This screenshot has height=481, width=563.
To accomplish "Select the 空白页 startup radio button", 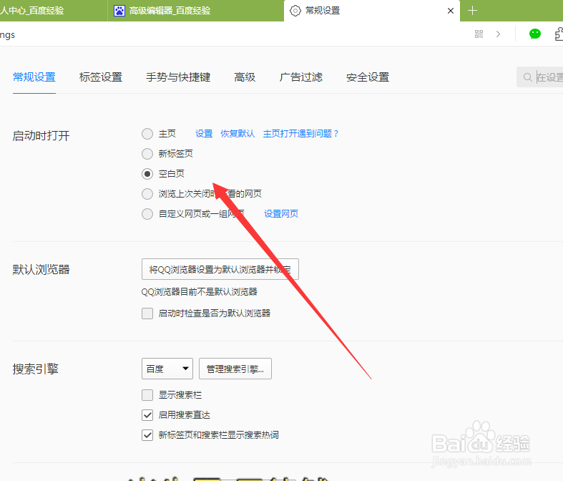I will (147, 174).
